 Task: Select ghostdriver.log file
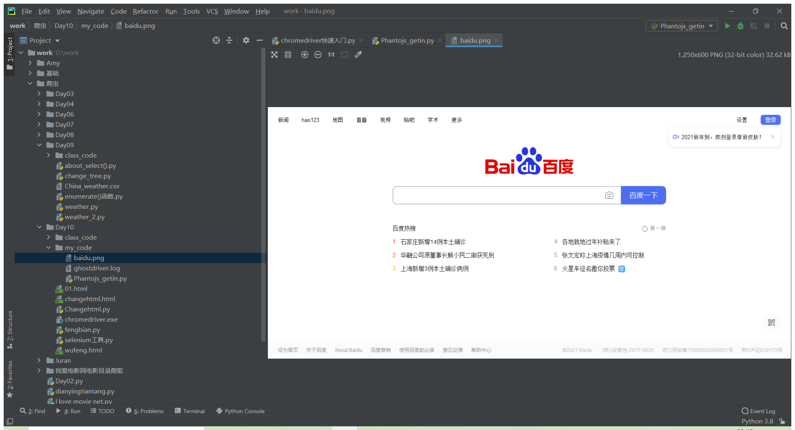point(97,268)
